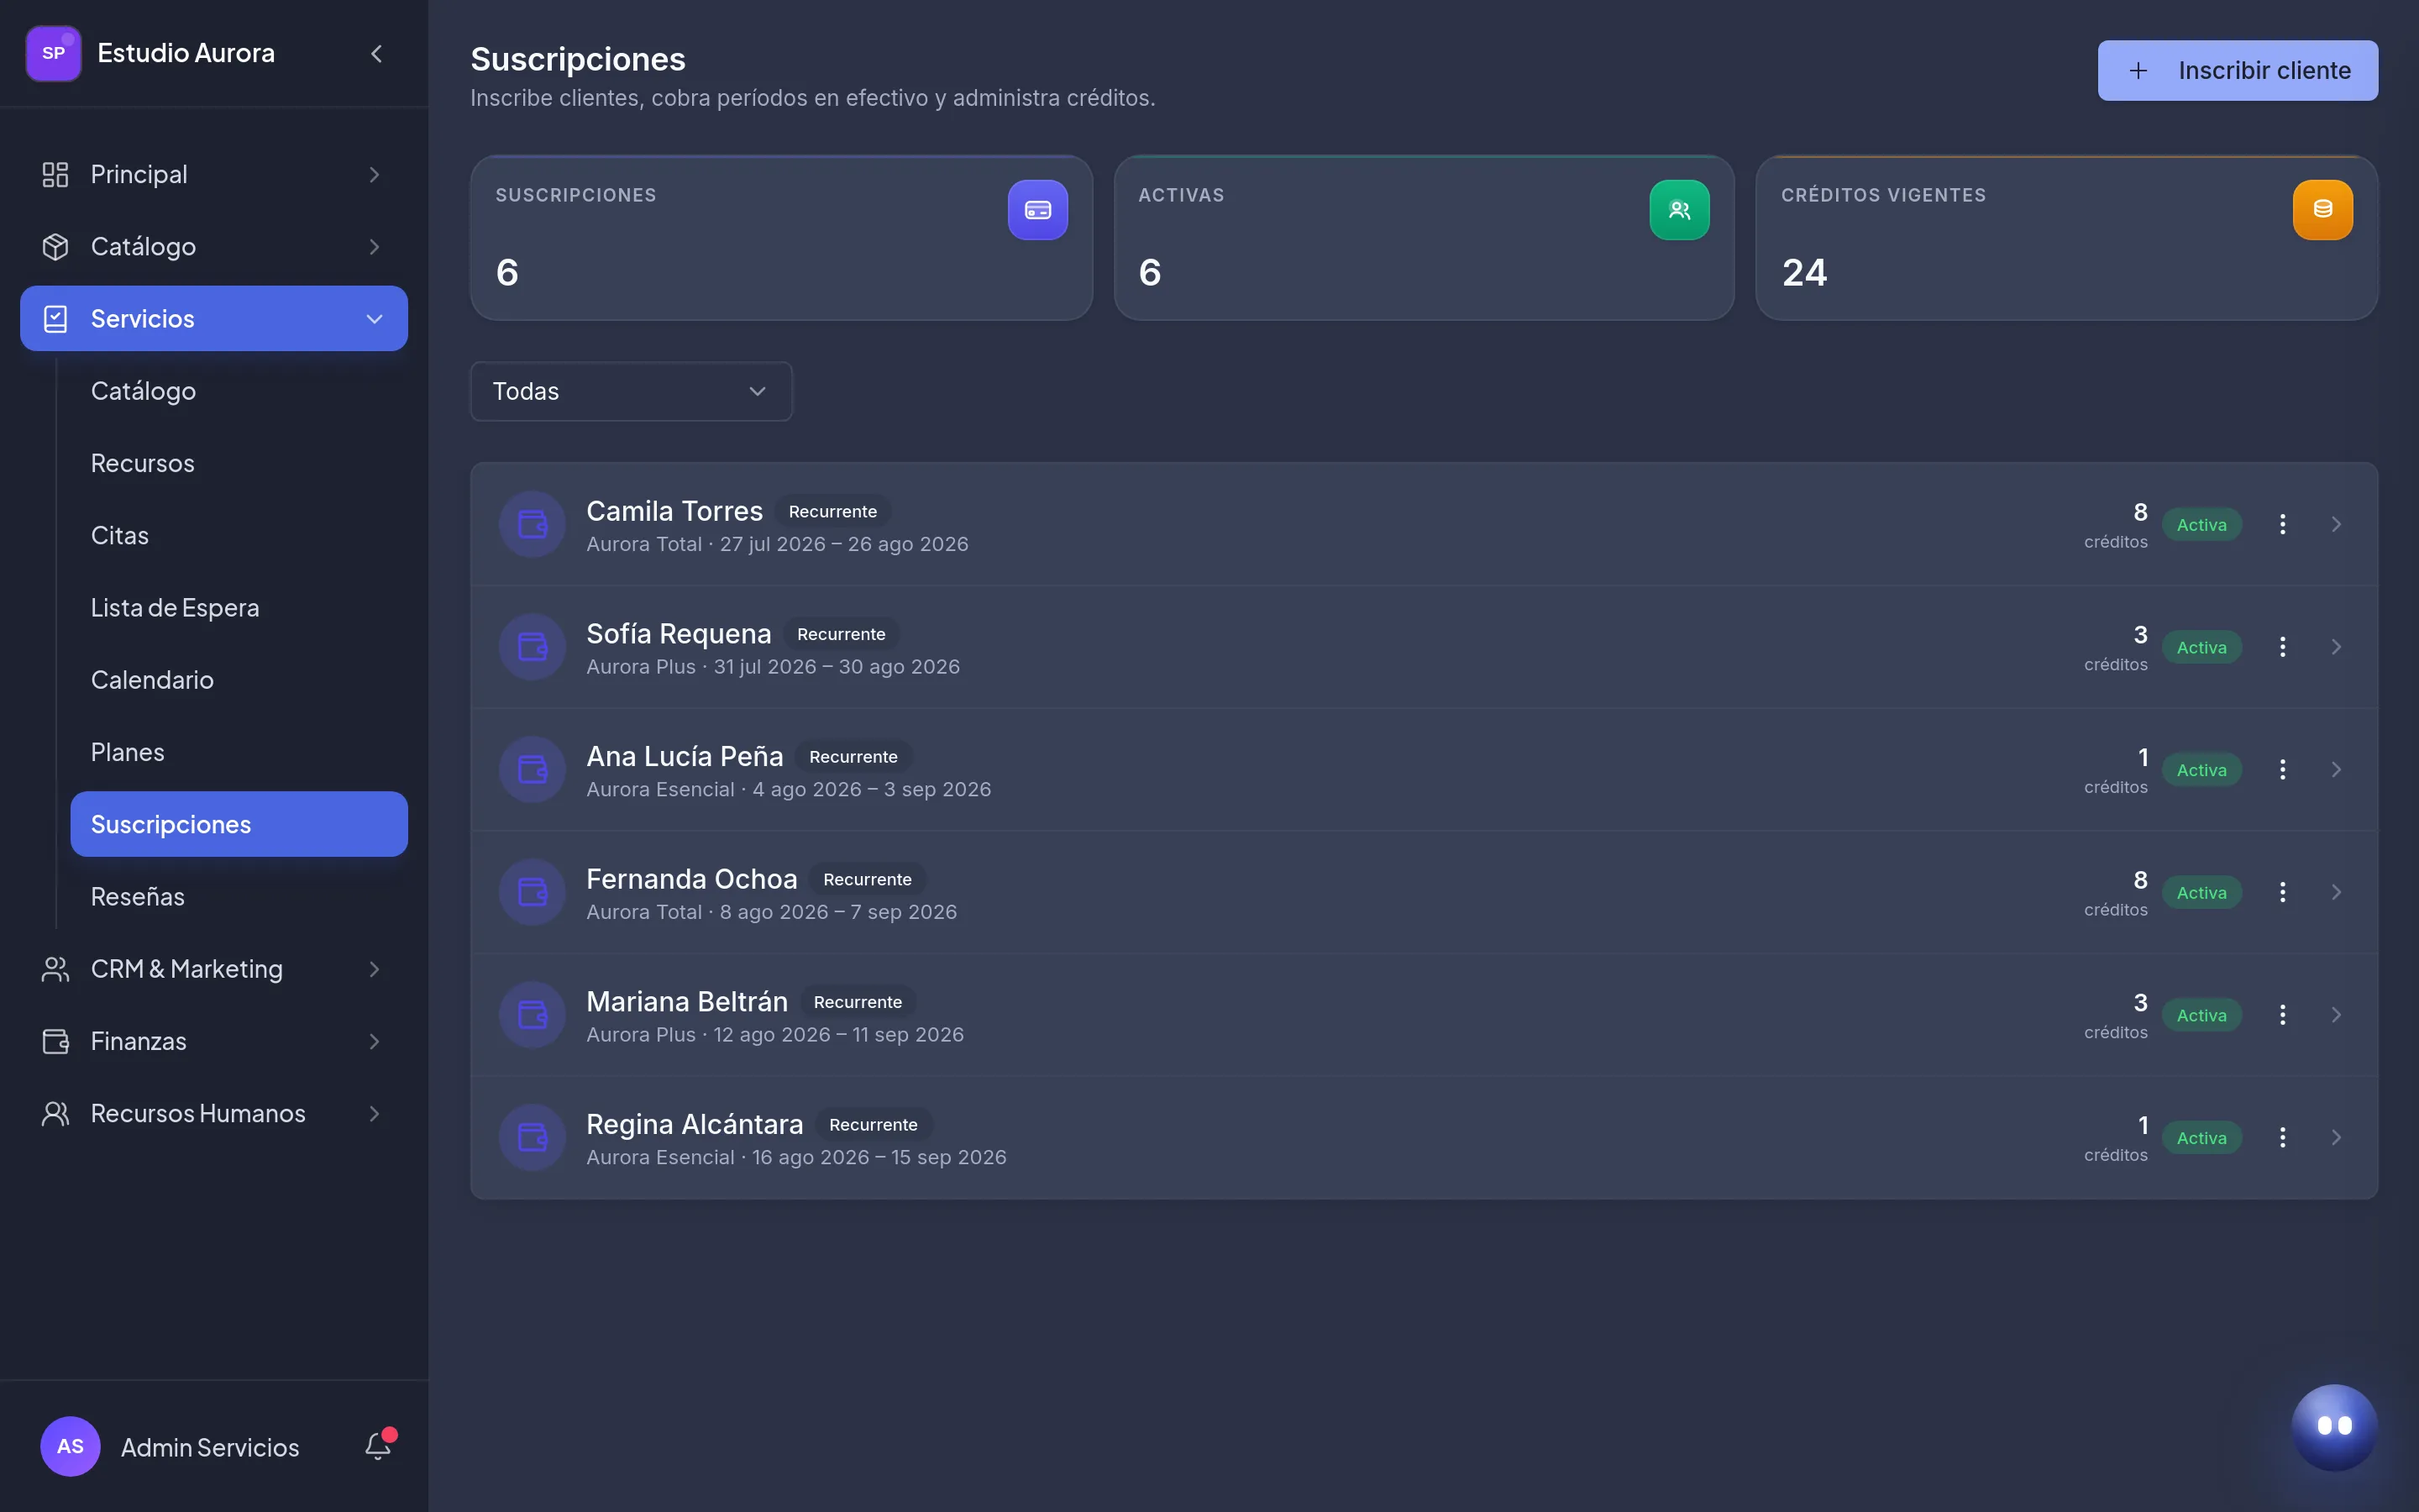Click the Activa badge for Camila Torres
Screen dimensions: 2419x1512
[x=2201, y=524]
